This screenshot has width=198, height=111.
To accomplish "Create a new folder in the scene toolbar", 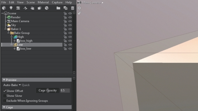I will pyautogui.click(x=58, y=8).
